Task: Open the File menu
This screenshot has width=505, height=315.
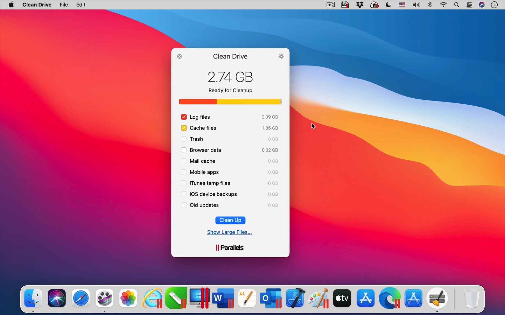Action: click(x=64, y=4)
